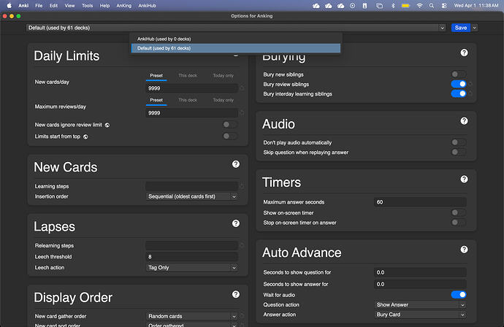Open the Help menu
The width and height of the screenshot is (504, 327).
[104, 5]
